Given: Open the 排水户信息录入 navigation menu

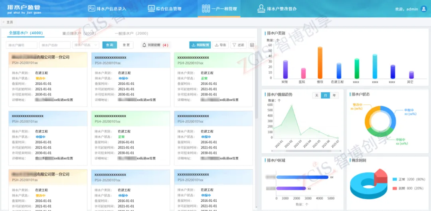Looking at the screenshot, I should click(107, 8).
